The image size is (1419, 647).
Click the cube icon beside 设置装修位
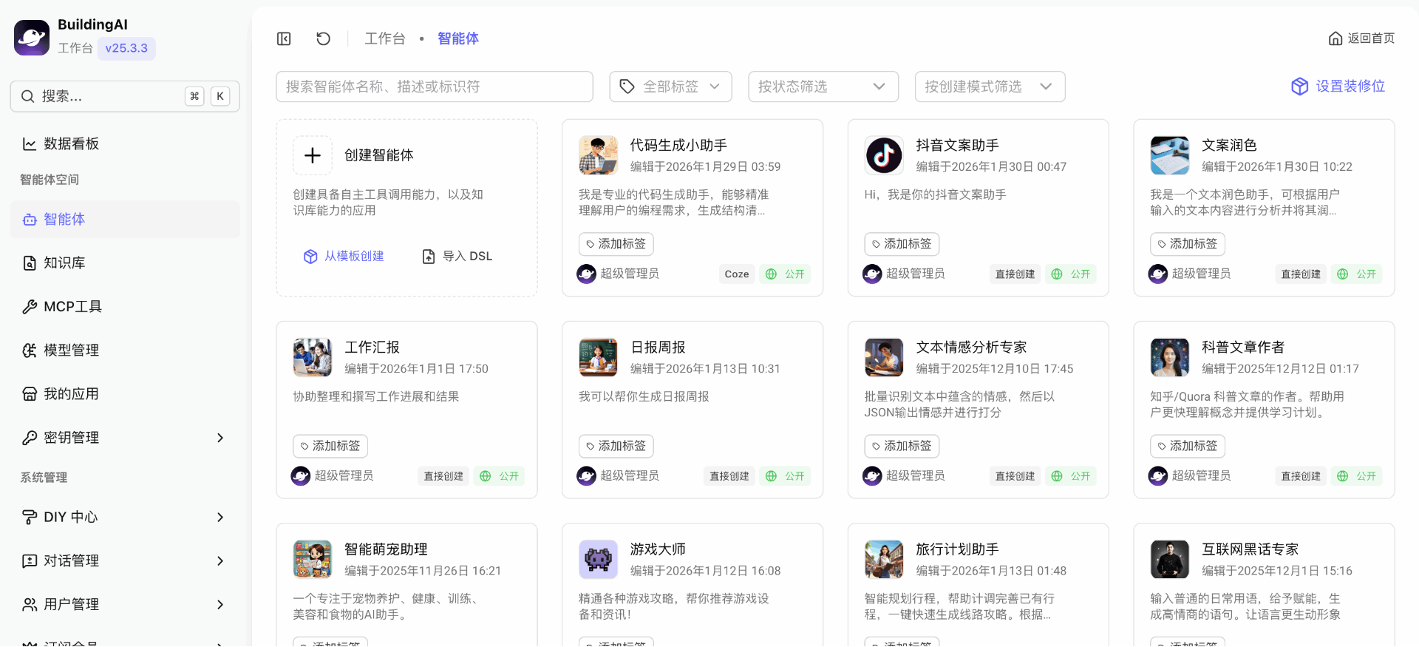(x=1299, y=87)
